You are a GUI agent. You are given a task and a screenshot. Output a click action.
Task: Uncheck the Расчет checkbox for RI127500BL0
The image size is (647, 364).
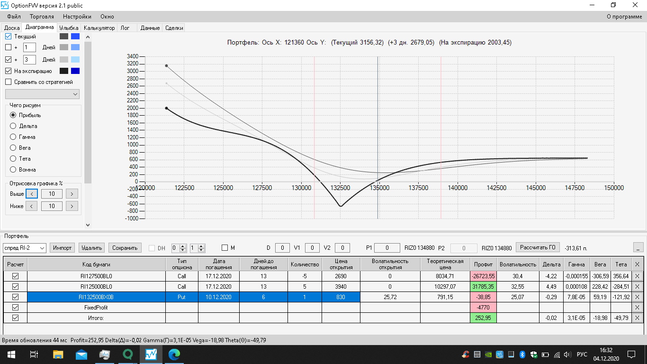pyautogui.click(x=15, y=276)
